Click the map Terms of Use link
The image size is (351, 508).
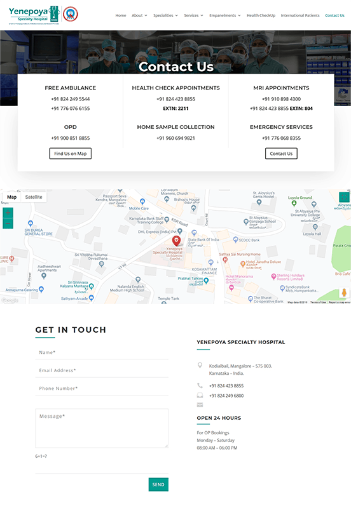[x=318, y=302]
